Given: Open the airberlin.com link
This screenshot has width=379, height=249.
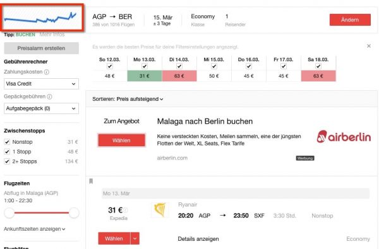Looking at the screenshot, I should click(x=172, y=158).
